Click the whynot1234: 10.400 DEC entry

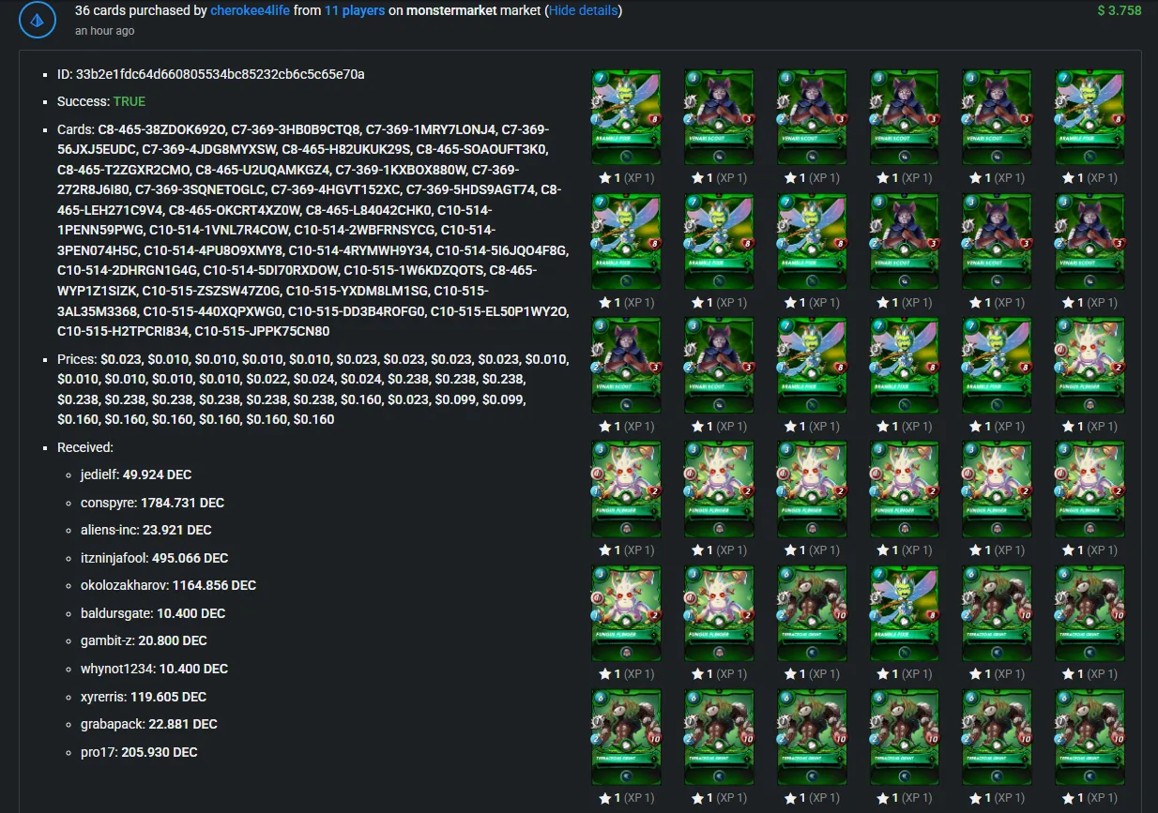pyautogui.click(x=155, y=669)
